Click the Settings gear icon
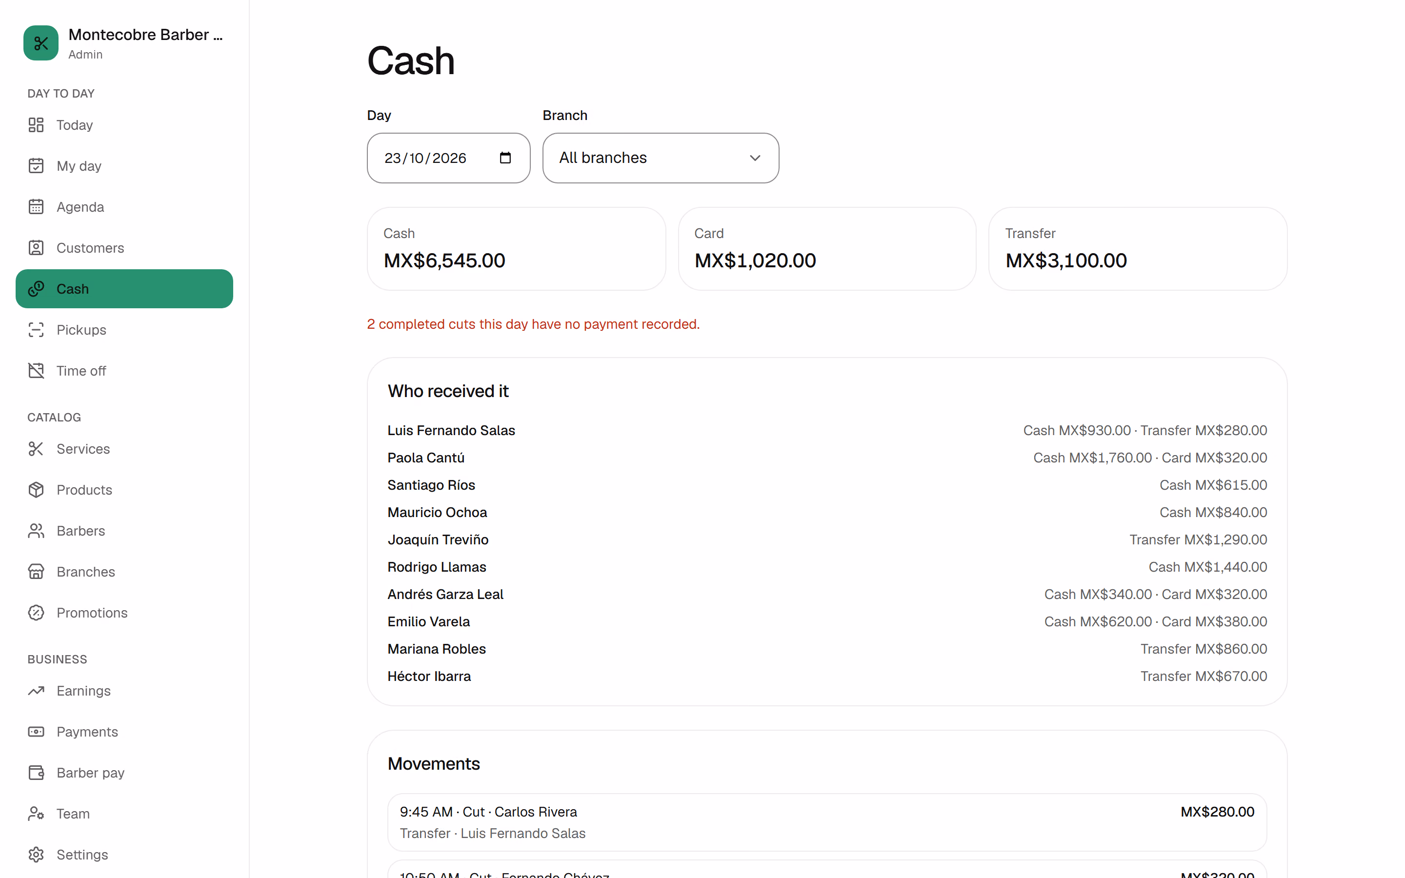The width and height of the screenshot is (1405, 878). tap(36, 854)
